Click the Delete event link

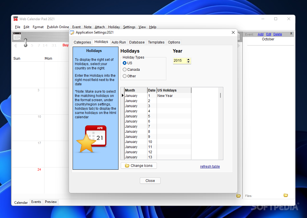(x=278, y=34)
